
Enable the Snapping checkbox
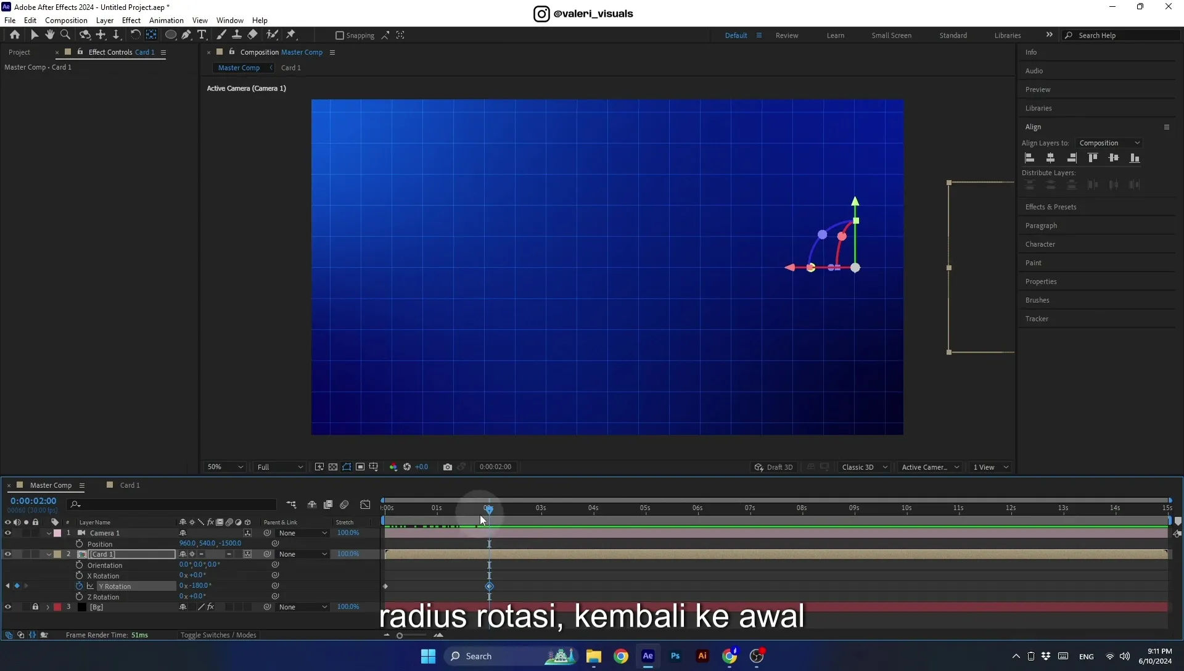coord(339,36)
